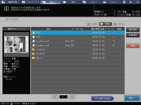Sort by 最終更新日時 column arrow
Image resolution: width=141 pixels, height=105 pixels.
pos(106,29)
